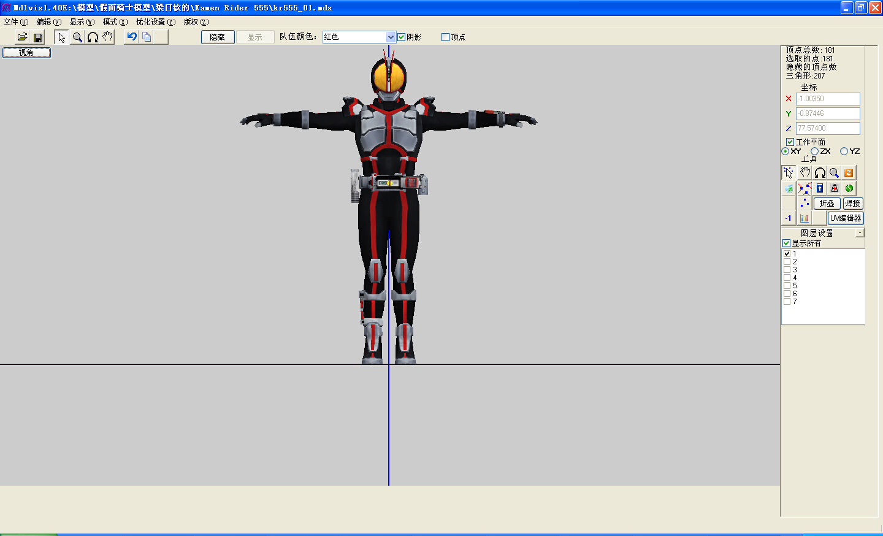Enable the 顶点 vertex checkbox
This screenshot has height=536, width=883.
445,37
